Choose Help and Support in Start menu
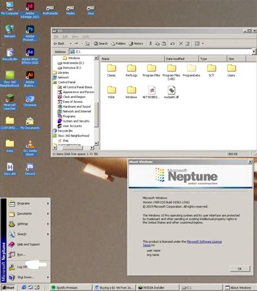The image size is (257, 291). 29,244
